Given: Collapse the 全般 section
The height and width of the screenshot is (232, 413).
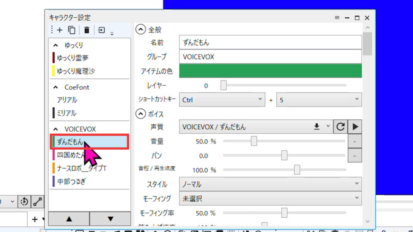Looking at the screenshot, I should (x=140, y=29).
